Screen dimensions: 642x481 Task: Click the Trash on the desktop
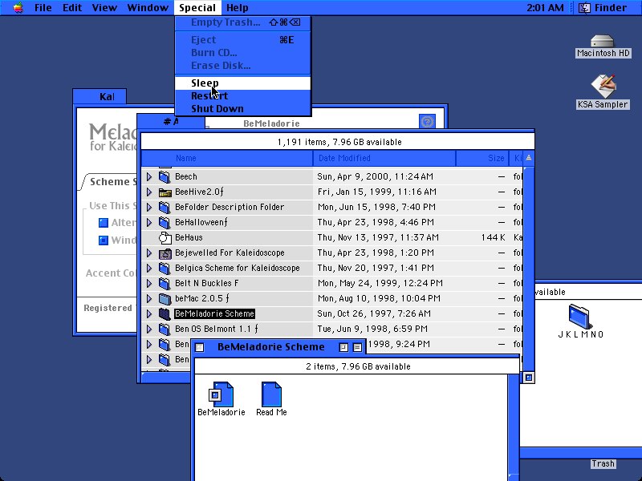click(603, 463)
